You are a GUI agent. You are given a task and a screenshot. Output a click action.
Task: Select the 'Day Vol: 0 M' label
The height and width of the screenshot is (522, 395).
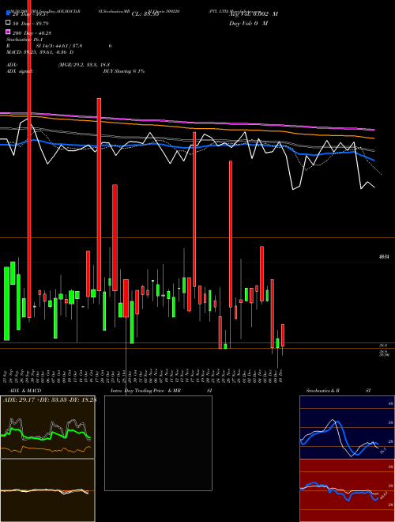pos(248,23)
